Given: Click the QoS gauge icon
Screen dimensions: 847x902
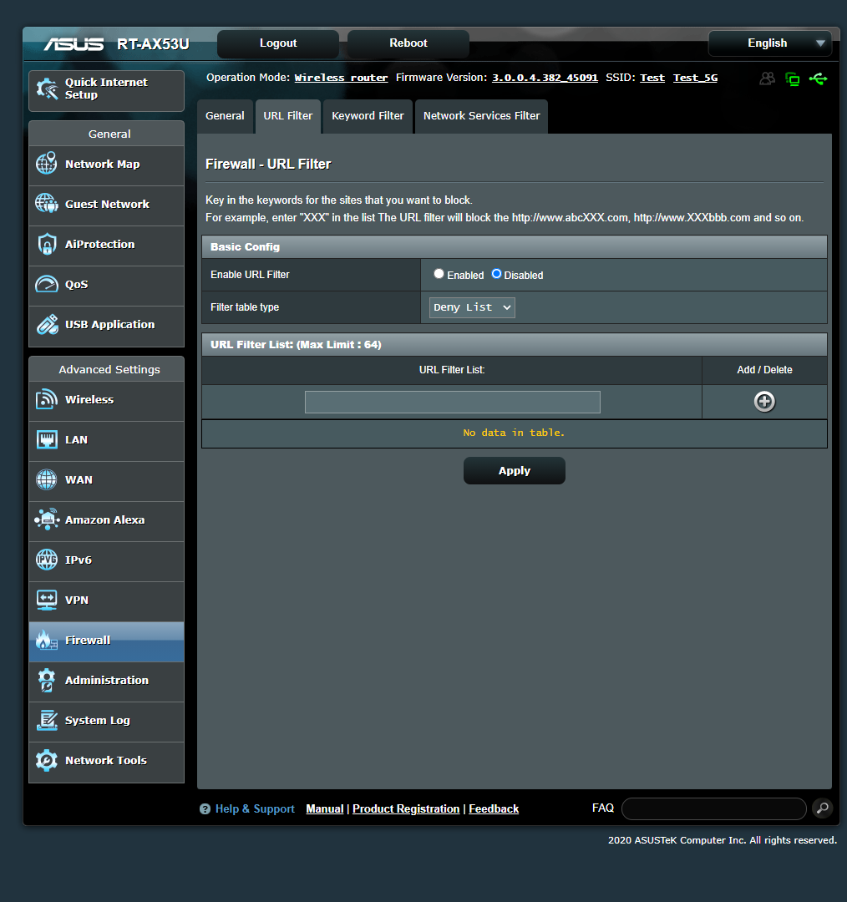Looking at the screenshot, I should (47, 284).
